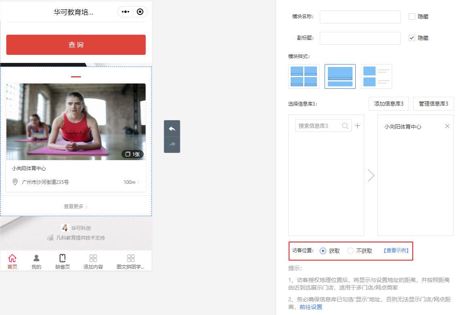Click the 凡科教育提供技术支持 footer text
This screenshot has height=315, width=456.
pyautogui.click(x=80, y=238)
